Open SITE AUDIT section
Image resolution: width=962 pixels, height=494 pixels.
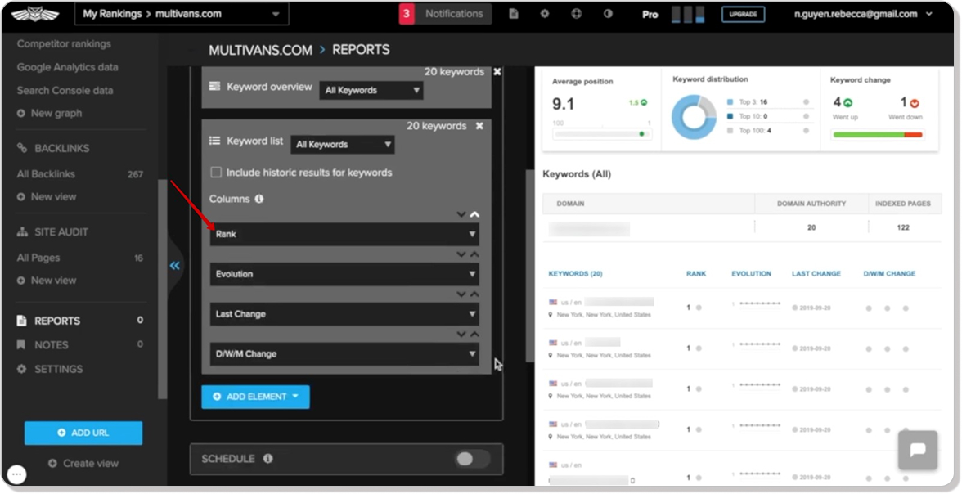pos(52,232)
